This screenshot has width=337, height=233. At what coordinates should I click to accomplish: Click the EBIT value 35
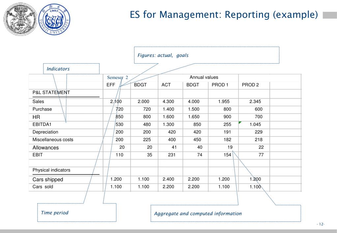[x=150, y=155]
